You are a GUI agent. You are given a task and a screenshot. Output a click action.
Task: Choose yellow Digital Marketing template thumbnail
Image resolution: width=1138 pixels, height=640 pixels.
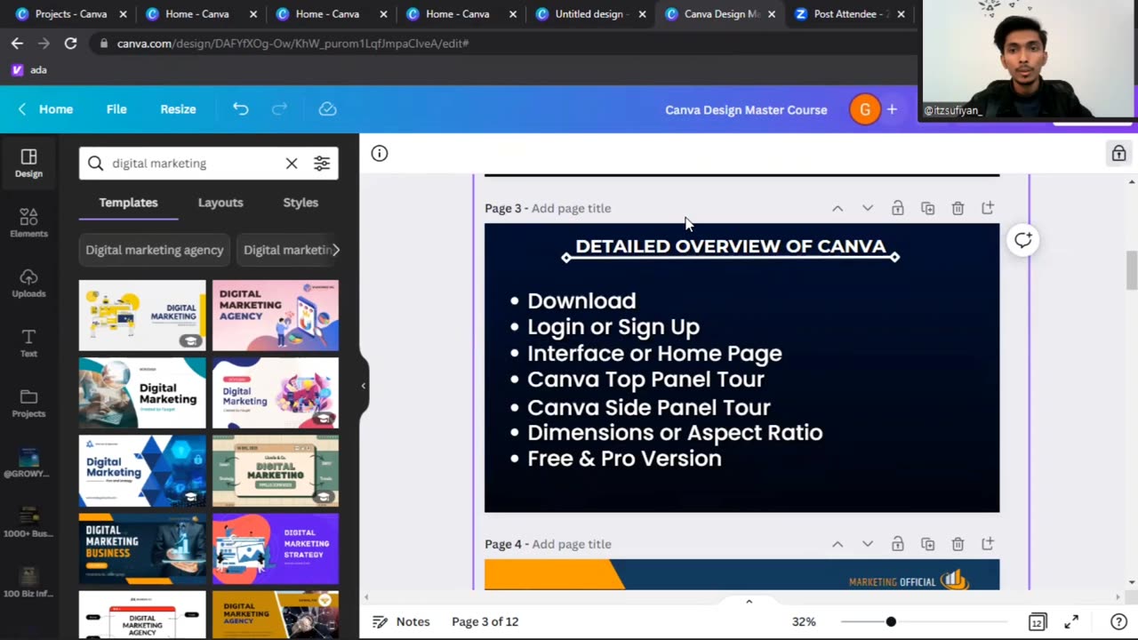tap(142, 316)
